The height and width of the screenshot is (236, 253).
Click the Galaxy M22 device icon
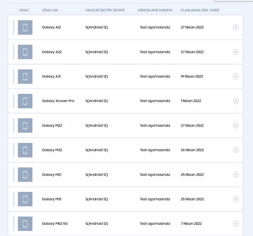click(25, 125)
